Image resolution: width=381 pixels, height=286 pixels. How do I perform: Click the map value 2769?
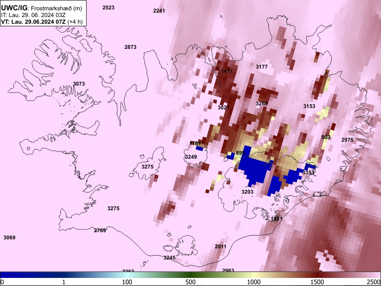pos(100,230)
